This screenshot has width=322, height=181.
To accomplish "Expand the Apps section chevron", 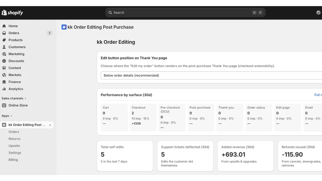I will pos(11,116).
